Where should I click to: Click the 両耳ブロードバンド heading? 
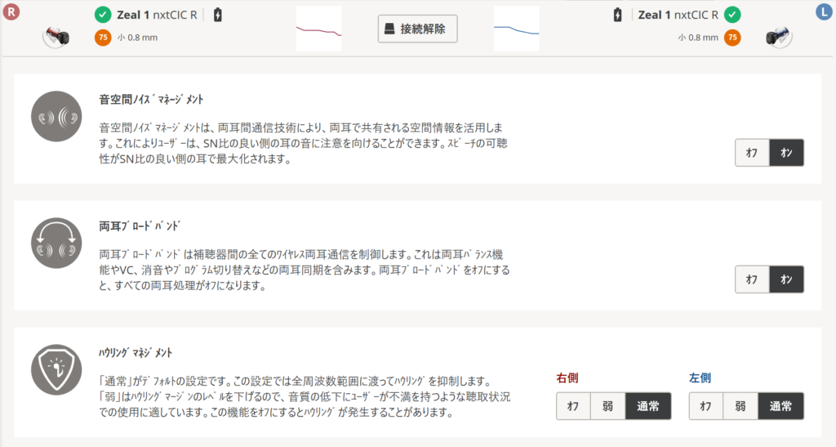coord(140,226)
